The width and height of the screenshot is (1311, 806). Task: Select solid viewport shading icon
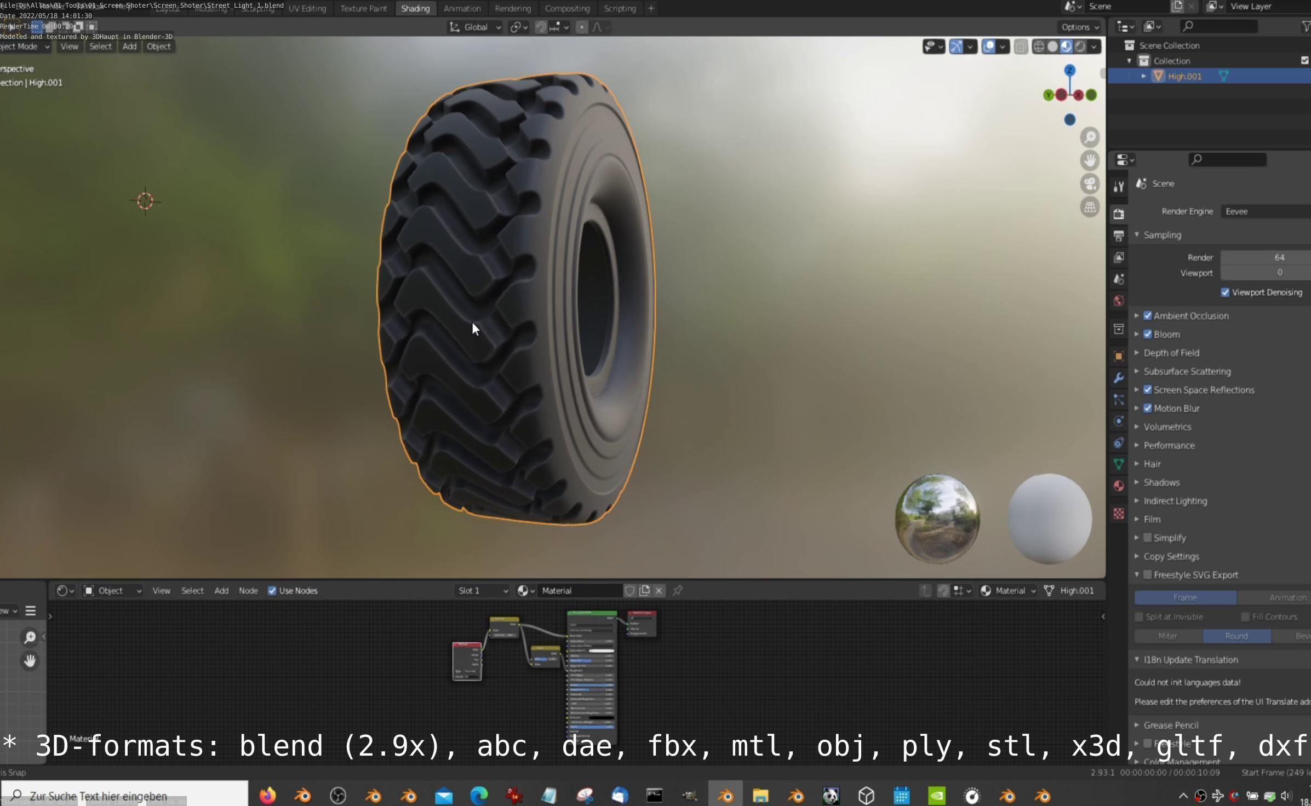(1052, 47)
